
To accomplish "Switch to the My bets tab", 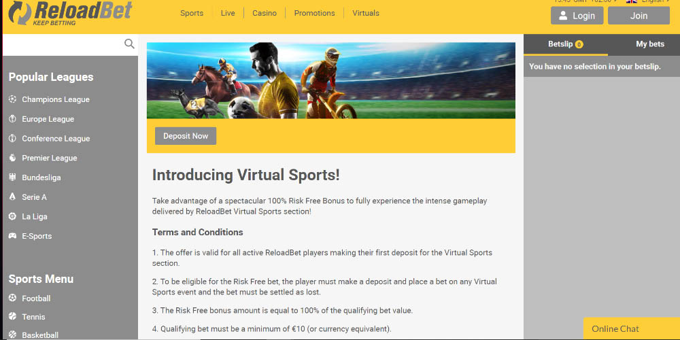I will (x=650, y=44).
